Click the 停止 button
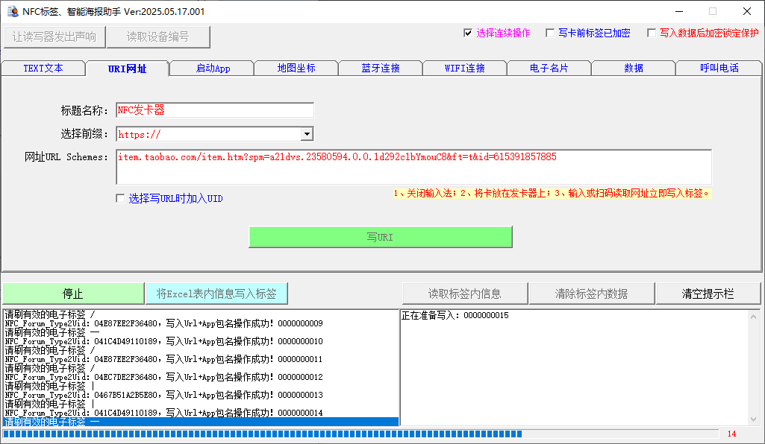The width and height of the screenshot is (765, 444). pos(73,294)
